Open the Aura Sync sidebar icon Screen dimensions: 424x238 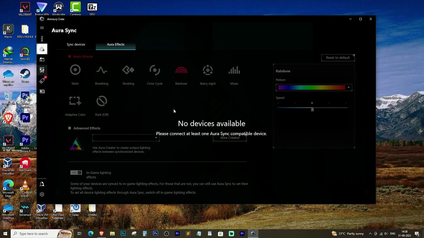pos(42,49)
